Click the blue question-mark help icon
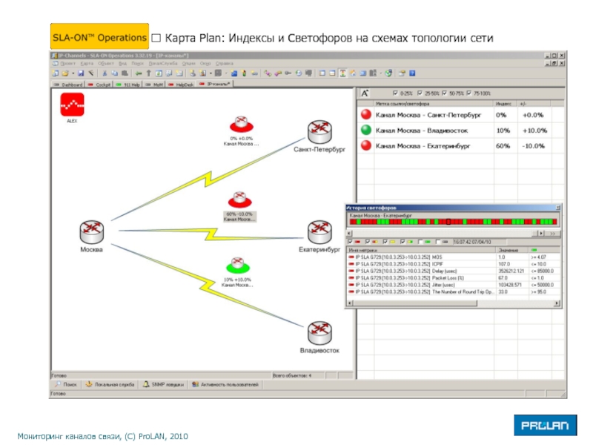593x445 pixels. coord(412,73)
